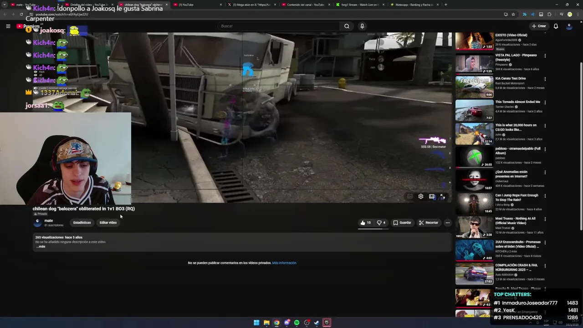Open Chrome from the taskbar
The width and height of the screenshot is (583, 328).
[x=276, y=323]
